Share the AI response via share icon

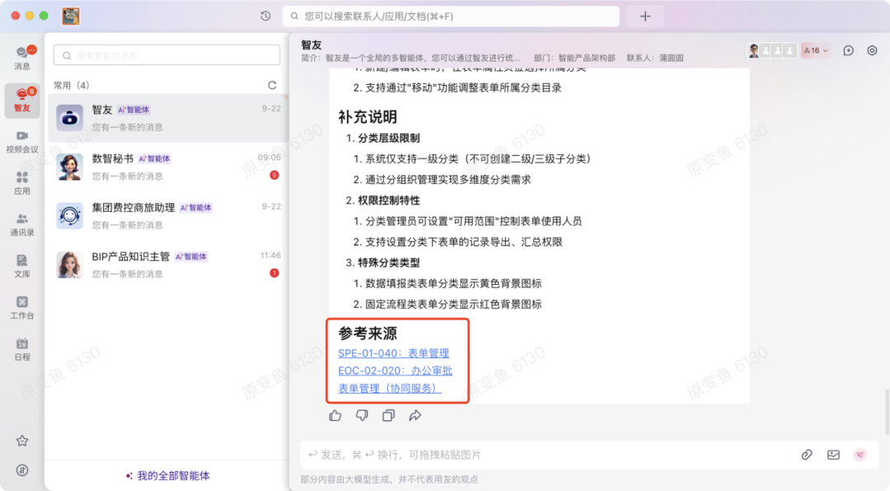[x=415, y=415]
